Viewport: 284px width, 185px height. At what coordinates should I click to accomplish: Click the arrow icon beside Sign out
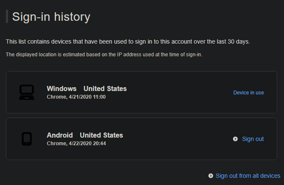click(x=235, y=139)
